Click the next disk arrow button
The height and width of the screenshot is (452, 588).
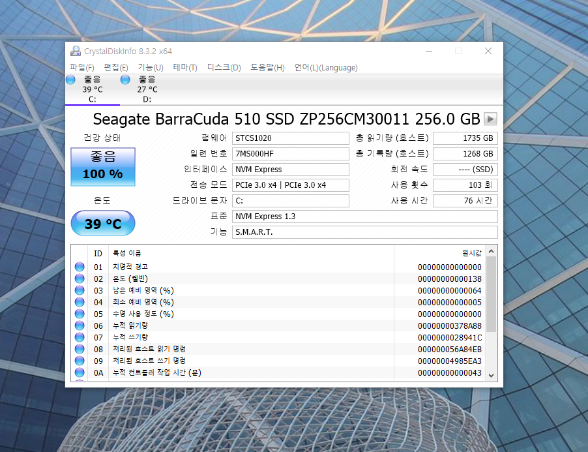(490, 119)
